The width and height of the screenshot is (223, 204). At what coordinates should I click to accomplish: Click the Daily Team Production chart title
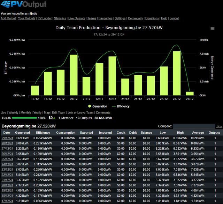(x=109, y=28)
